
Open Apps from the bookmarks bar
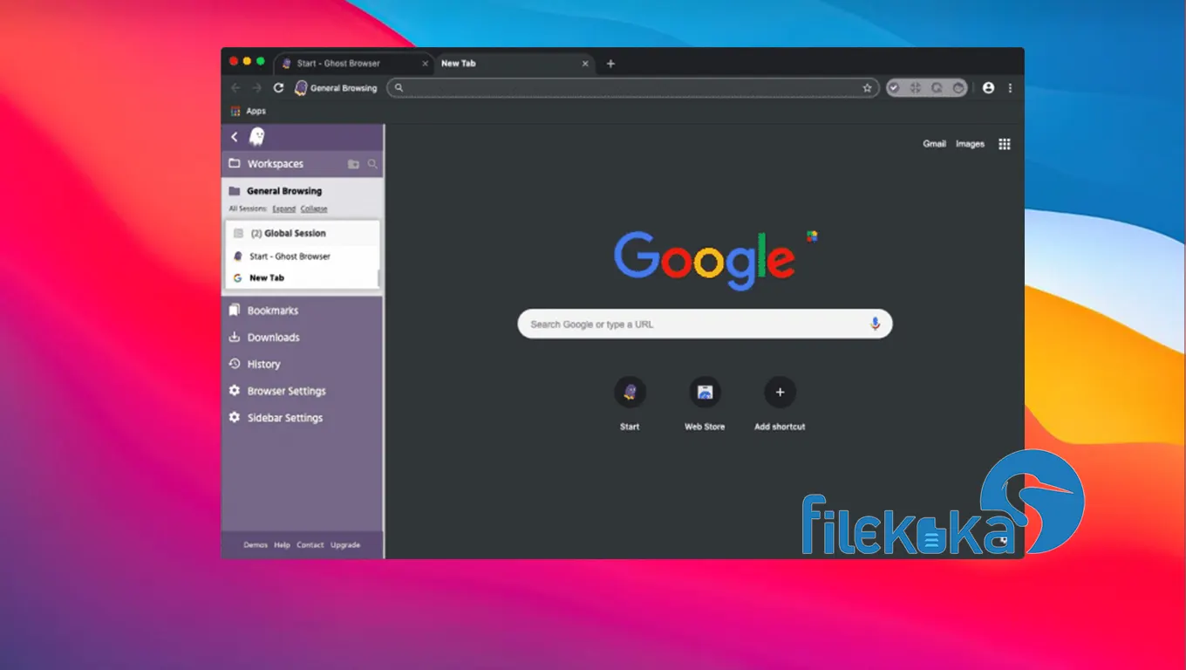click(x=249, y=112)
